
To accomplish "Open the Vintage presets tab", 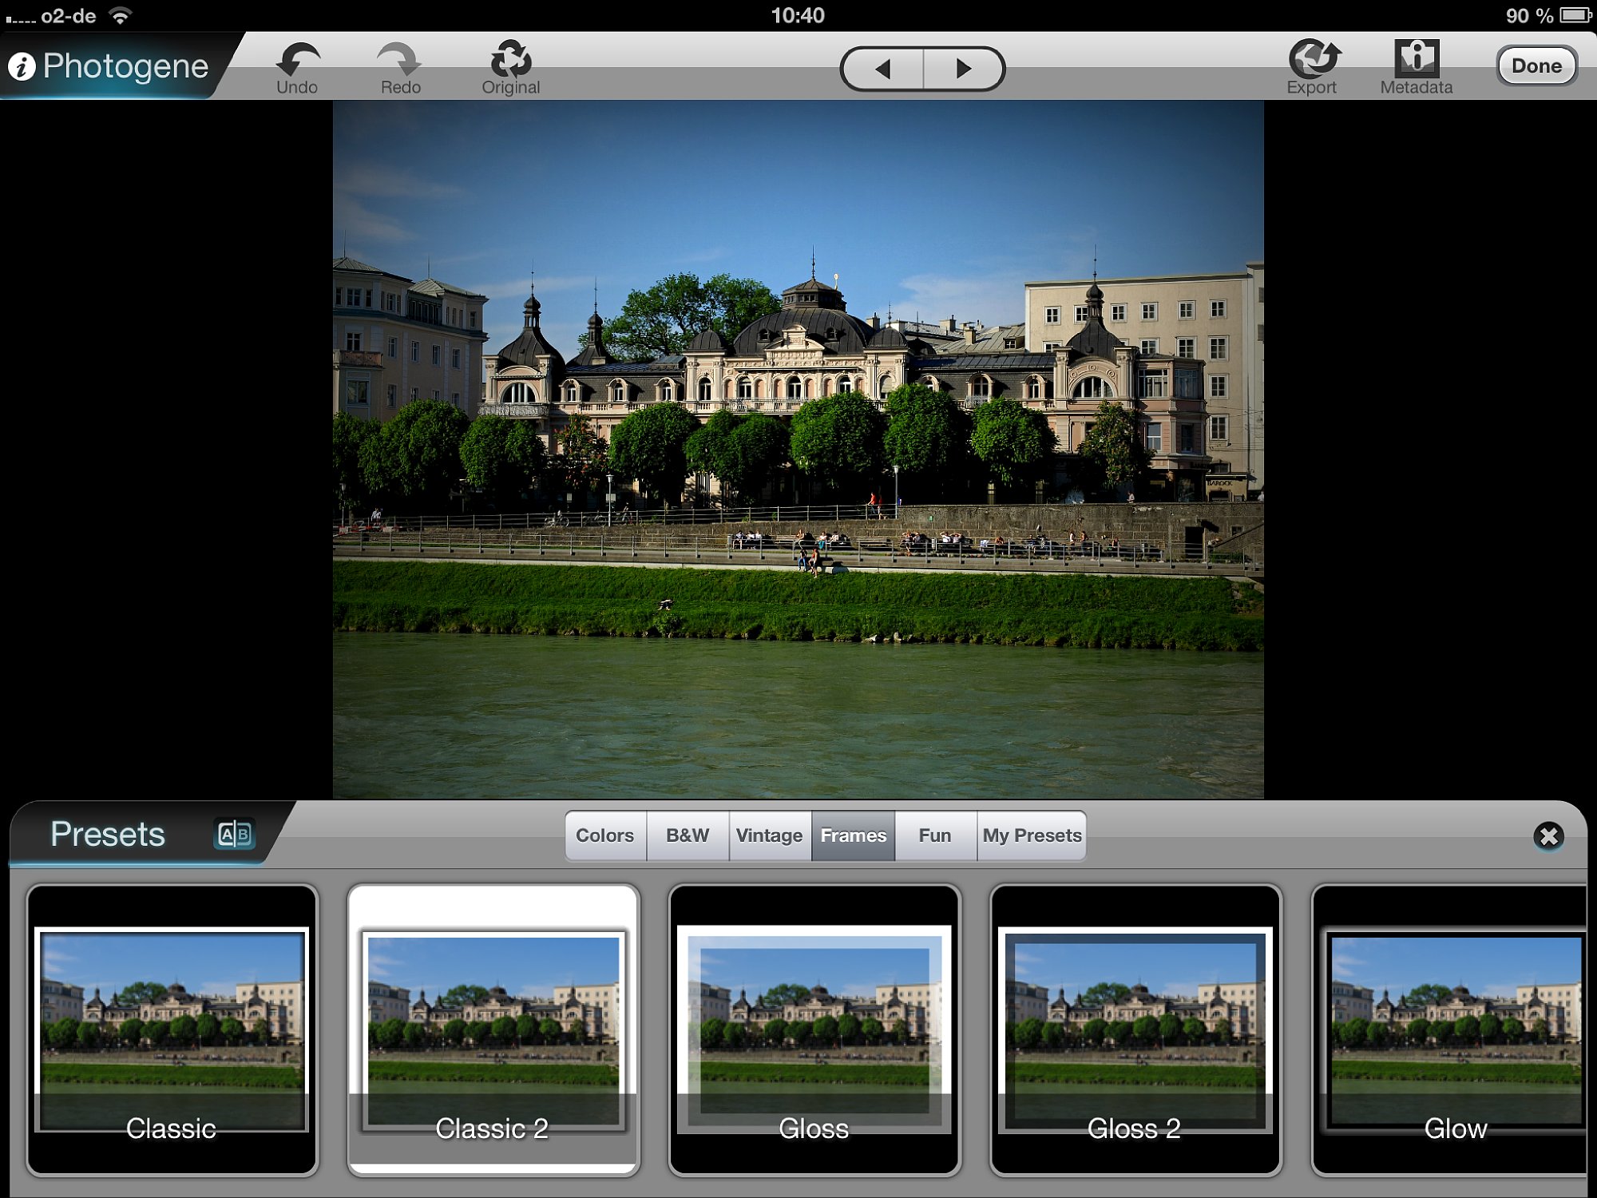I will pos(769,835).
